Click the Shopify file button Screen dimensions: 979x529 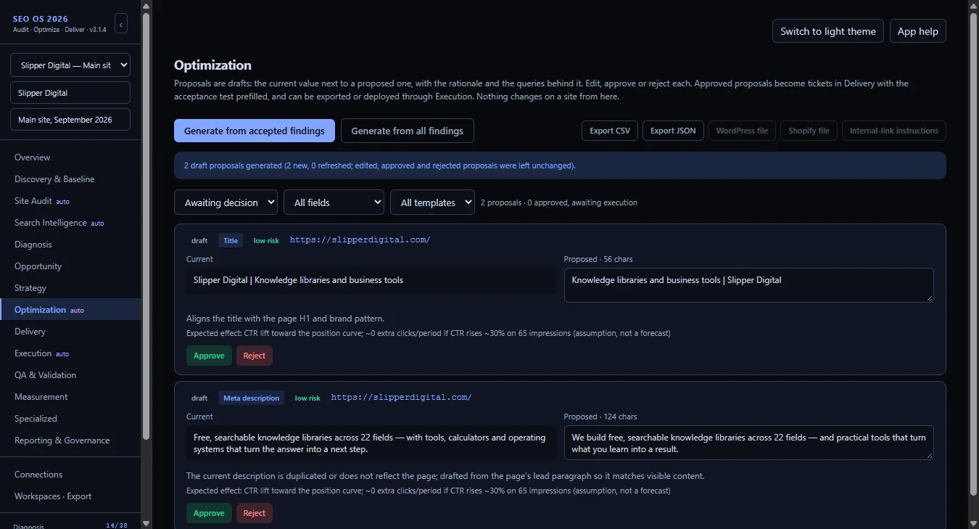click(809, 131)
